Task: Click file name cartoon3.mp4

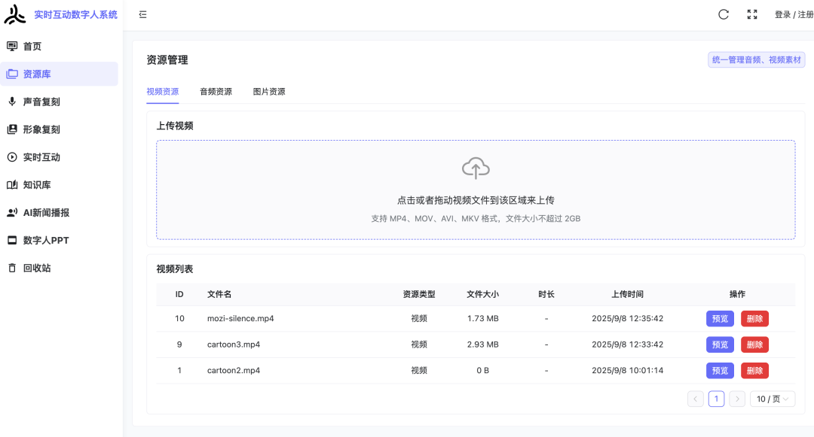Action: [x=234, y=344]
